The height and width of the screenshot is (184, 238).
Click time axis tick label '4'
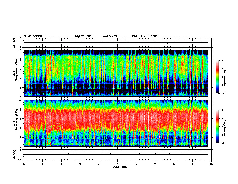(x=99, y=164)
